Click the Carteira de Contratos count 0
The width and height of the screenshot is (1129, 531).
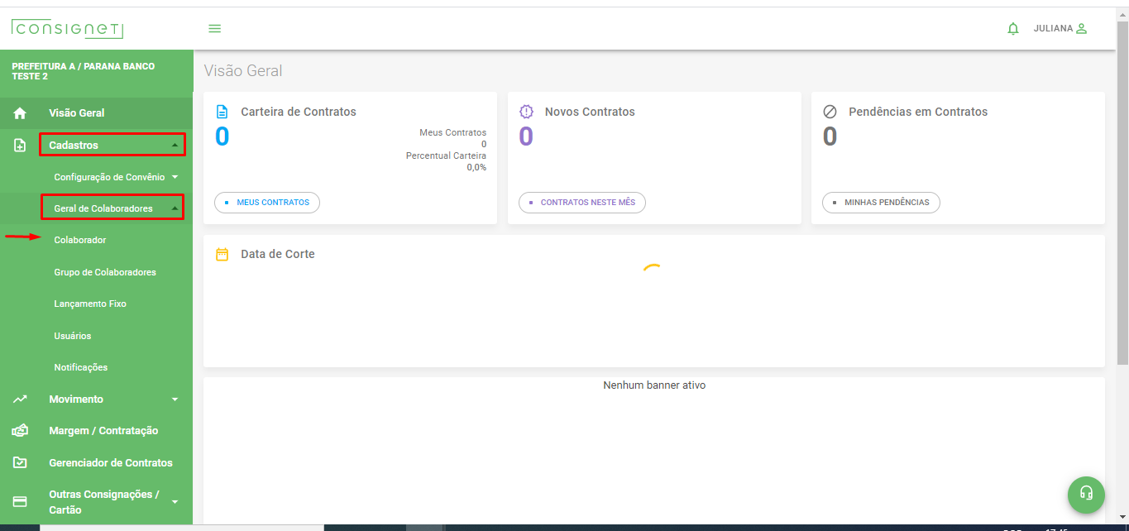click(222, 136)
